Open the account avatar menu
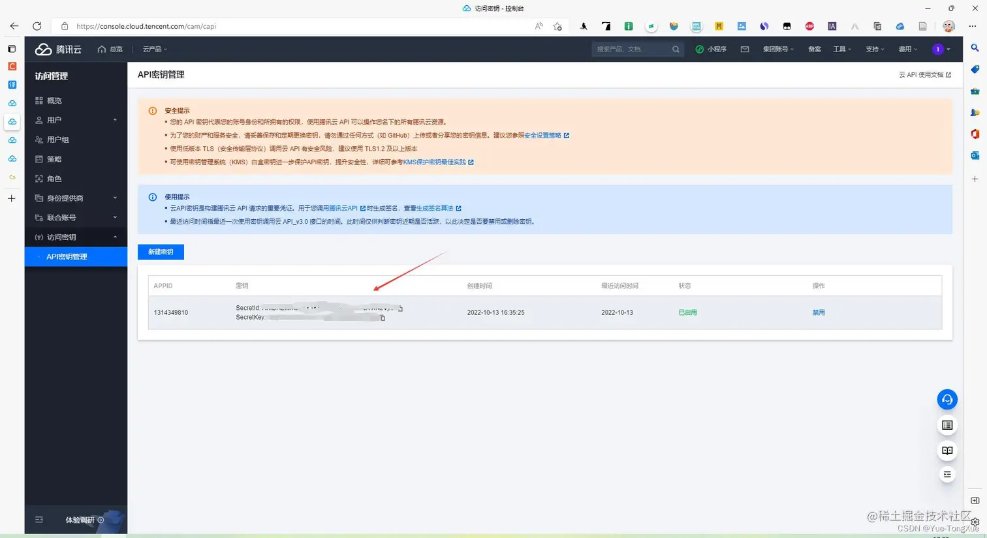This screenshot has height=538, width=987. click(x=941, y=50)
